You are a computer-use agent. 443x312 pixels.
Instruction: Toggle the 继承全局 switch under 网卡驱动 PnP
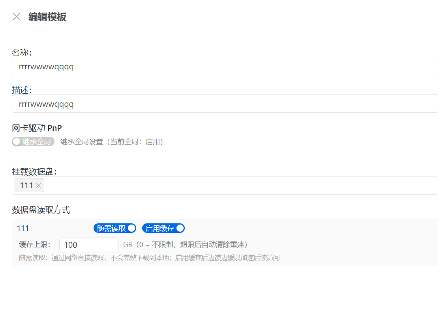pyautogui.click(x=33, y=142)
